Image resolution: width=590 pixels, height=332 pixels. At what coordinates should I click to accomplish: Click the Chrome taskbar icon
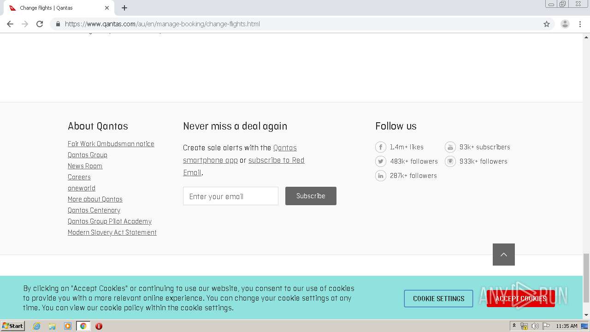point(83,326)
